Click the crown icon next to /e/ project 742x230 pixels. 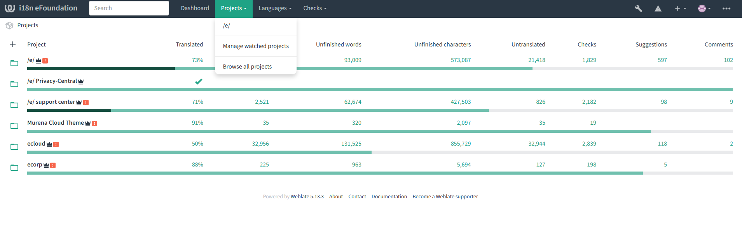click(38, 60)
